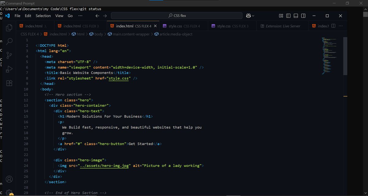Open the Edit menu
368x196 pixels.
click(x=28, y=16)
